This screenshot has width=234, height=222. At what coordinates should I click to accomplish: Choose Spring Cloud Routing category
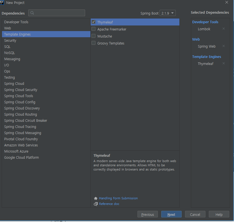pos(46,114)
